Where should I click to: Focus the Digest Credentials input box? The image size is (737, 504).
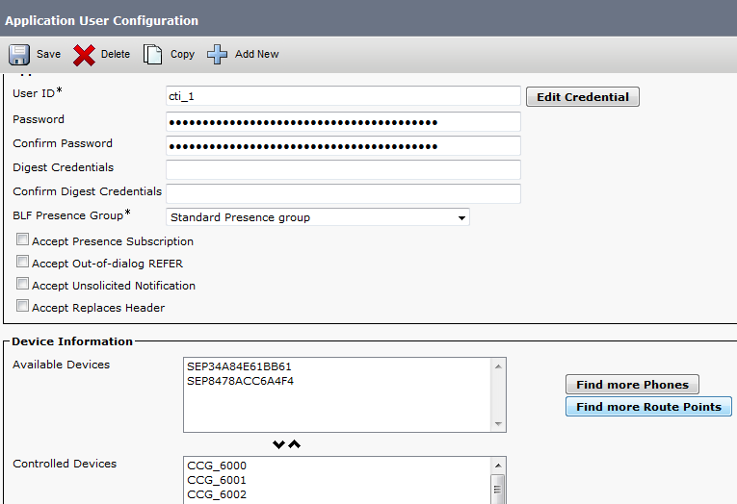click(x=343, y=169)
